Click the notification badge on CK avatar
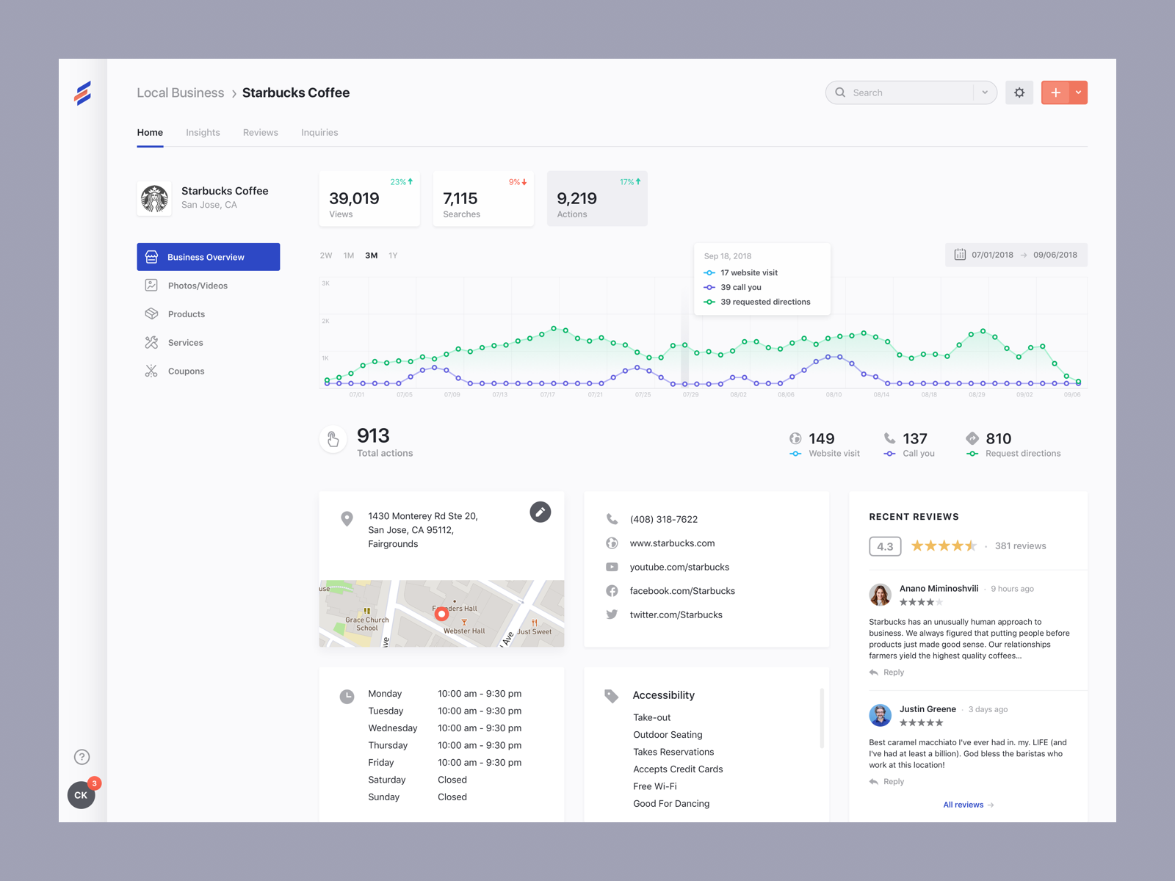The width and height of the screenshot is (1175, 881). (x=94, y=783)
